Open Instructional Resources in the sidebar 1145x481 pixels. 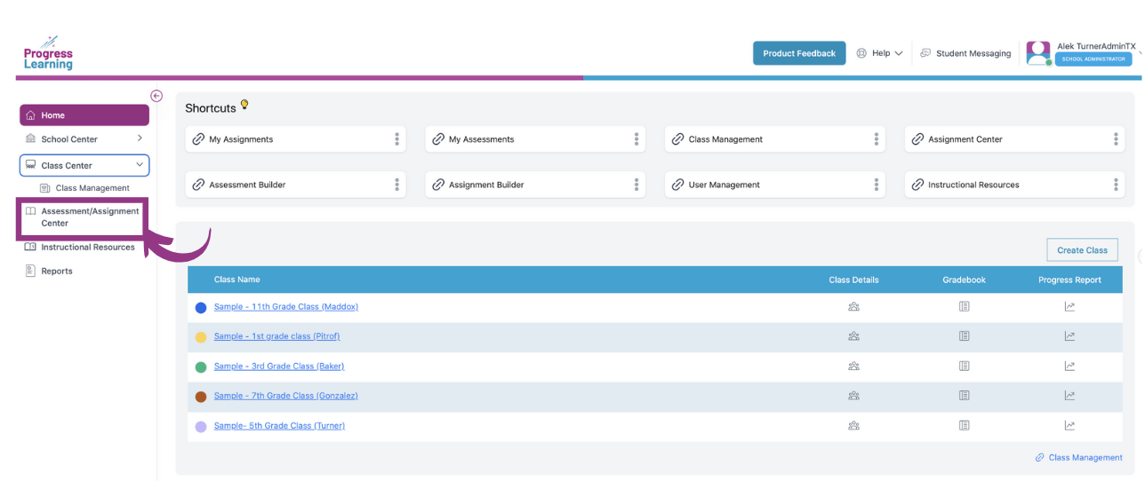(x=80, y=248)
